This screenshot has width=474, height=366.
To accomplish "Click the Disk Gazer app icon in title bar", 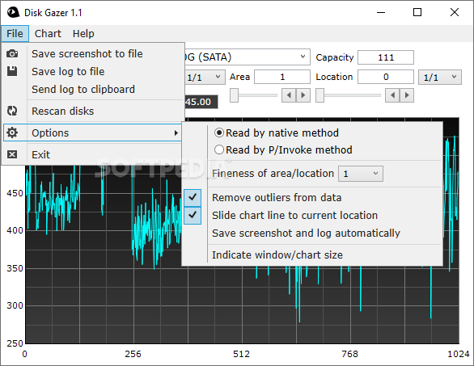I will 13,12.
